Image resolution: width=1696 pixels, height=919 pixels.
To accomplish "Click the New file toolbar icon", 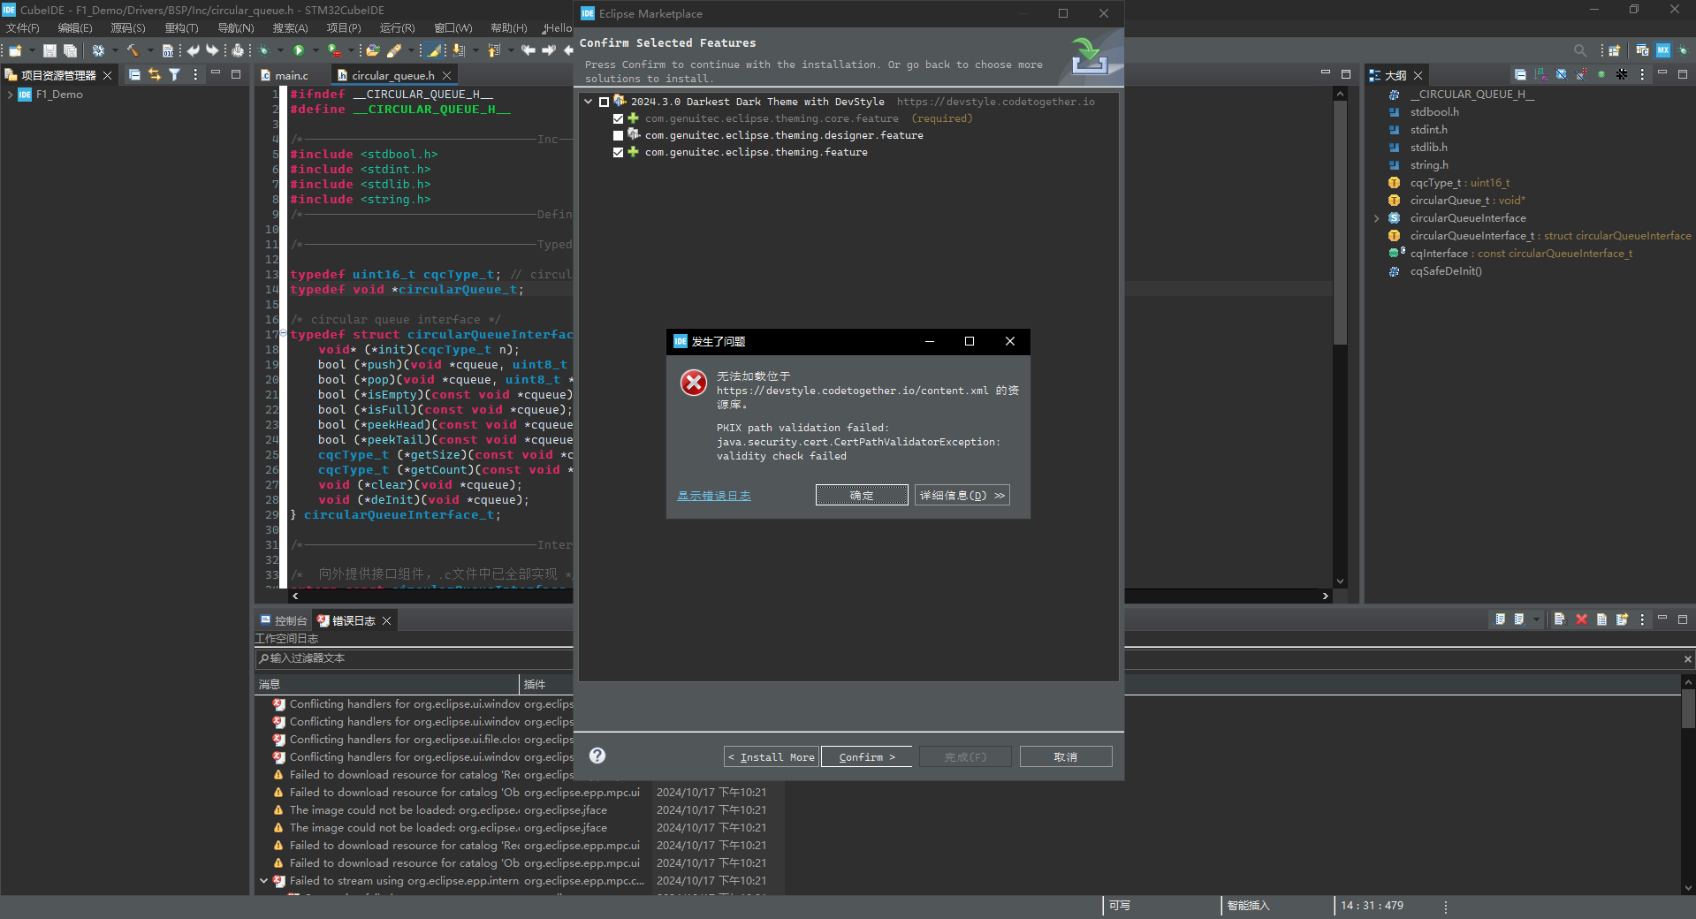I will point(15,50).
